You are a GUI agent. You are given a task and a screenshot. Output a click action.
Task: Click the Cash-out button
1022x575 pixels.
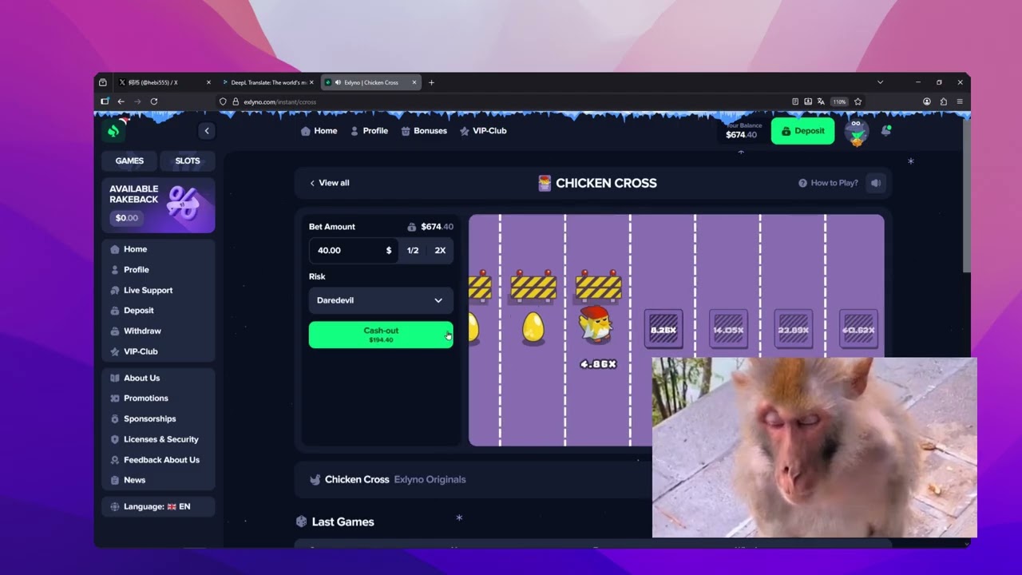pos(381,335)
